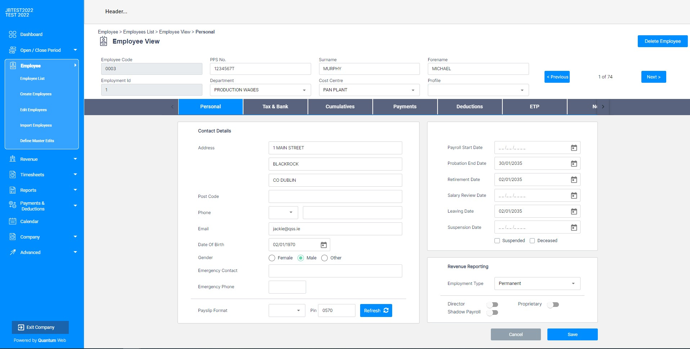Select the Personal tab
This screenshot has height=349, width=690.
(210, 107)
